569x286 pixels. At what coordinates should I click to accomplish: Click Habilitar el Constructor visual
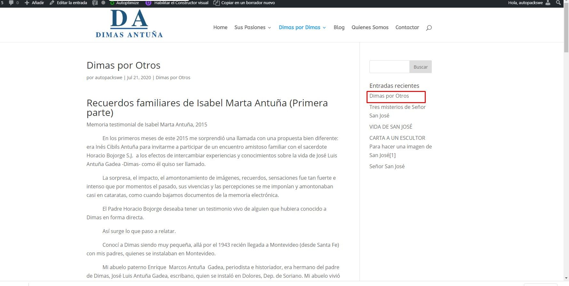(181, 3)
